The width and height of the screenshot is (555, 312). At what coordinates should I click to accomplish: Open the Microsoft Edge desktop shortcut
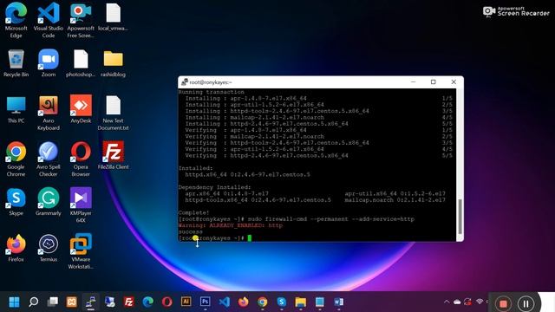click(16, 20)
